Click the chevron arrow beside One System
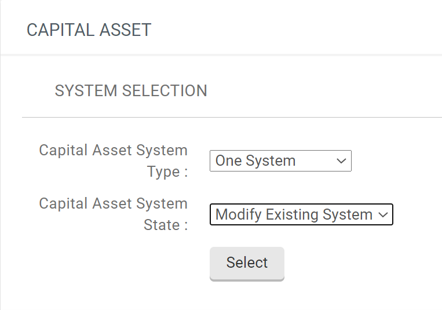 (341, 161)
